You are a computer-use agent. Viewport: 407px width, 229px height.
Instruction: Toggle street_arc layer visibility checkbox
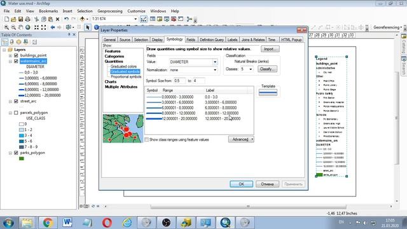point(16,101)
